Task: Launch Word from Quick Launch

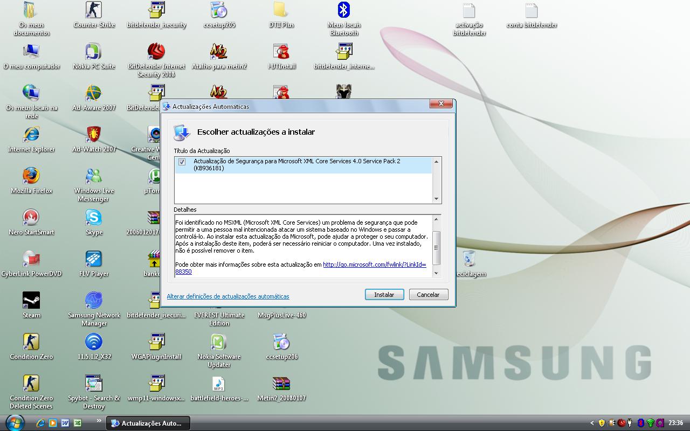Action: tap(65, 423)
